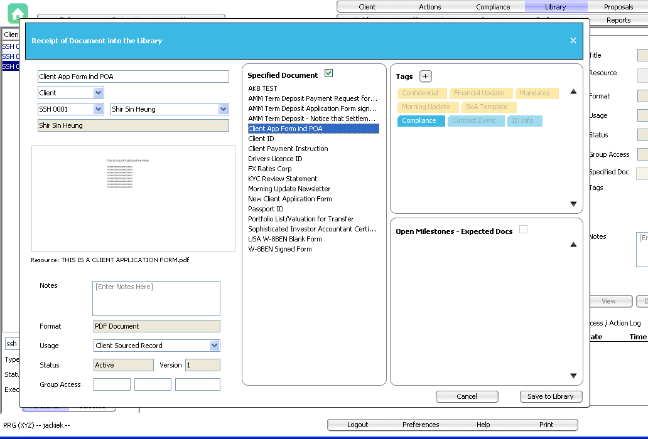The image size is (648, 439).
Task: Select the Confidential tag swatch
Action: coord(420,93)
